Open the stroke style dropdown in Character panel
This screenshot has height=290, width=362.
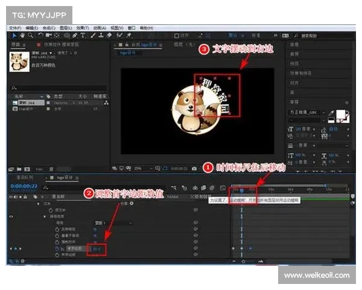click(332, 146)
